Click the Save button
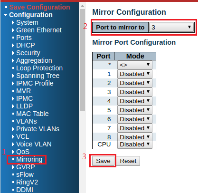Image resolution: width=198 pixels, height=193 pixels. [103, 161]
